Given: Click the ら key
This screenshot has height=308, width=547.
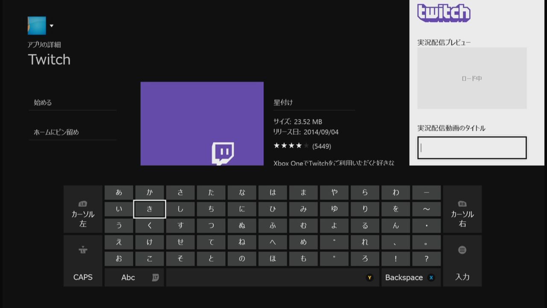Looking at the screenshot, I should pyautogui.click(x=365, y=192).
